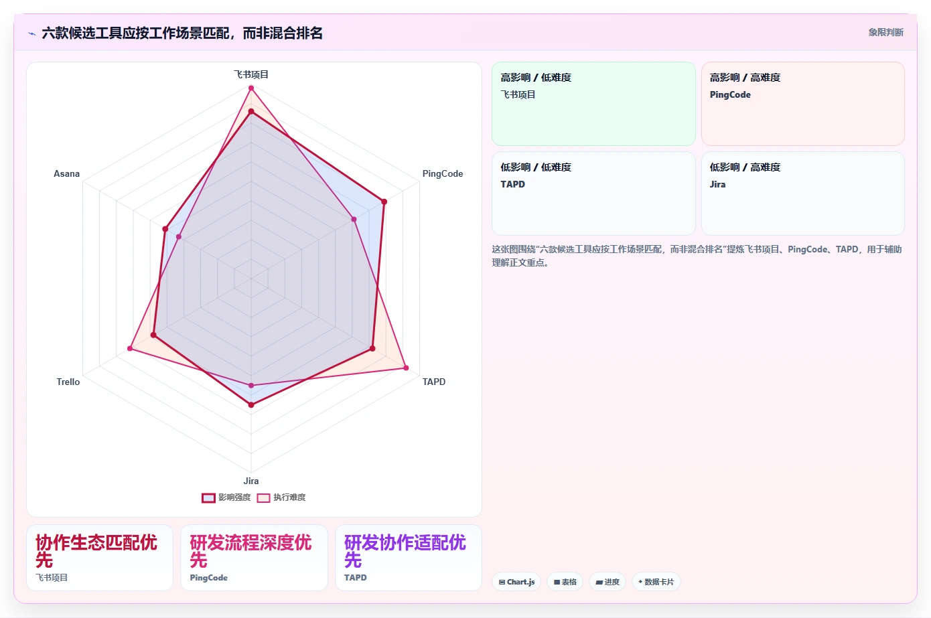Click the 飞书项目 radar axis label
The image size is (931, 618).
[x=251, y=74]
